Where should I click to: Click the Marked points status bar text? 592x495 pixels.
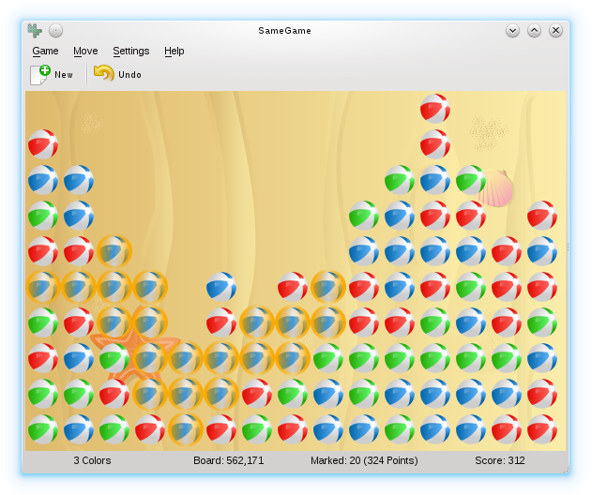click(x=364, y=461)
